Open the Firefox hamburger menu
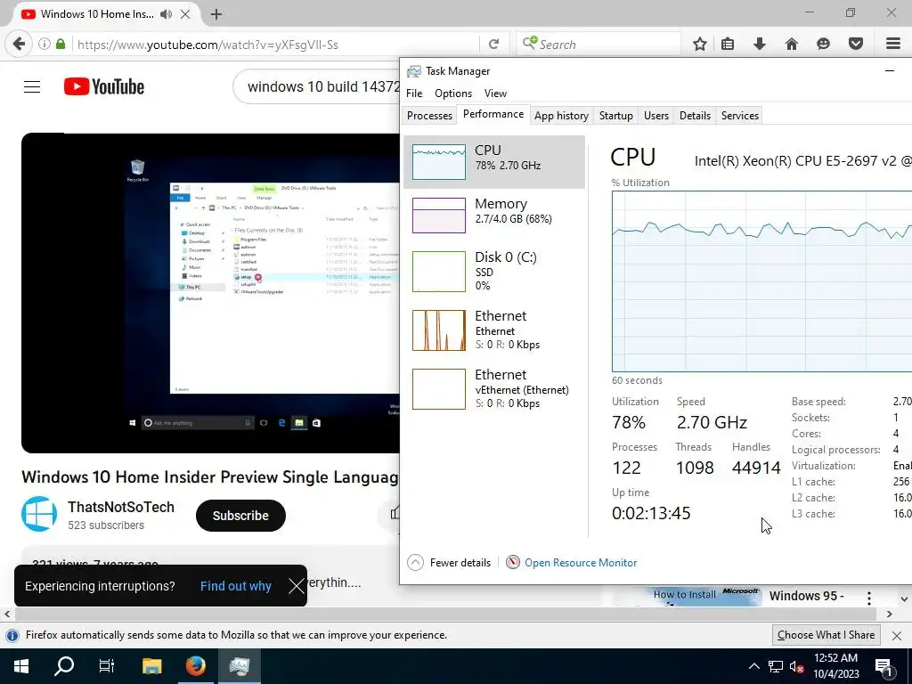Image resolution: width=912 pixels, height=684 pixels. point(892,45)
